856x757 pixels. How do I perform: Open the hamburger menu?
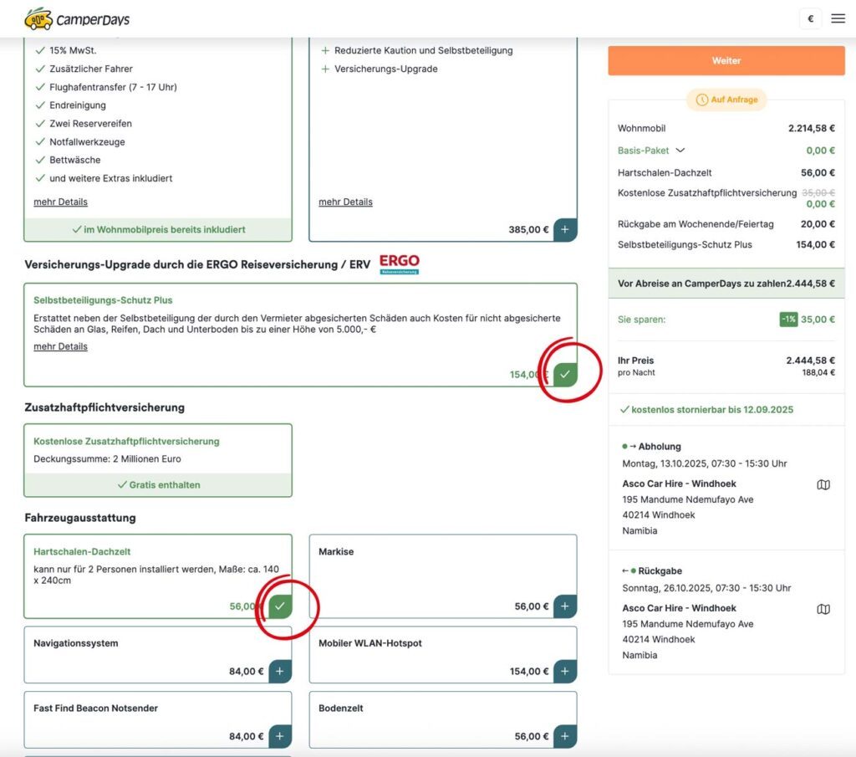838,18
